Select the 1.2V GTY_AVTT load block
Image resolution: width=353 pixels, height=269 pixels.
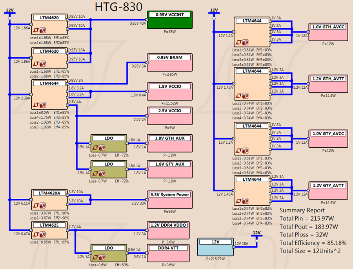click(x=328, y=190)
